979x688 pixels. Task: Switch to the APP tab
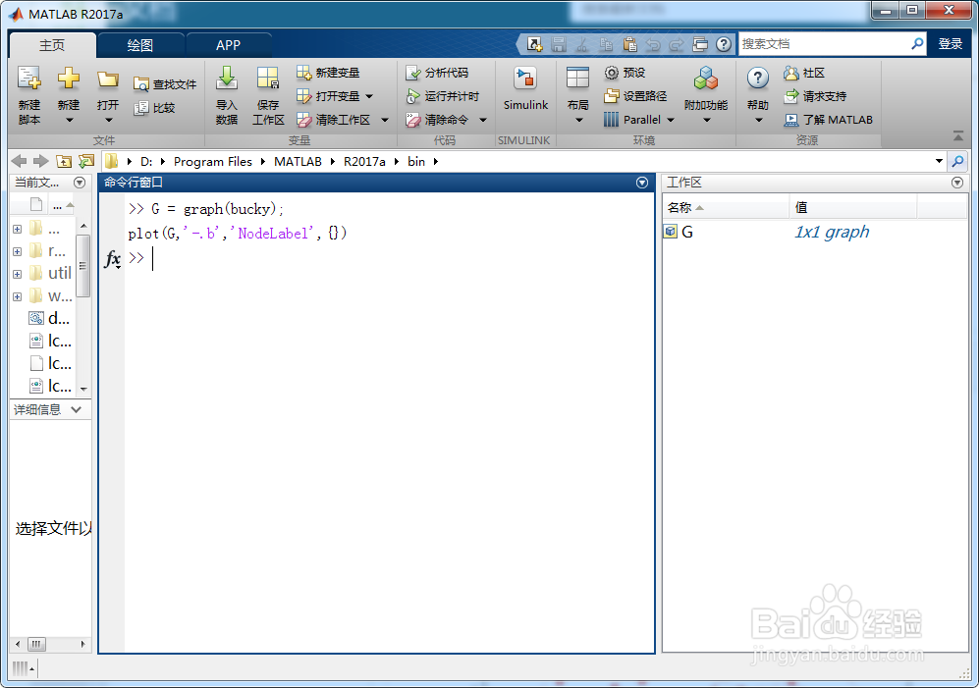tap(228, 45)
